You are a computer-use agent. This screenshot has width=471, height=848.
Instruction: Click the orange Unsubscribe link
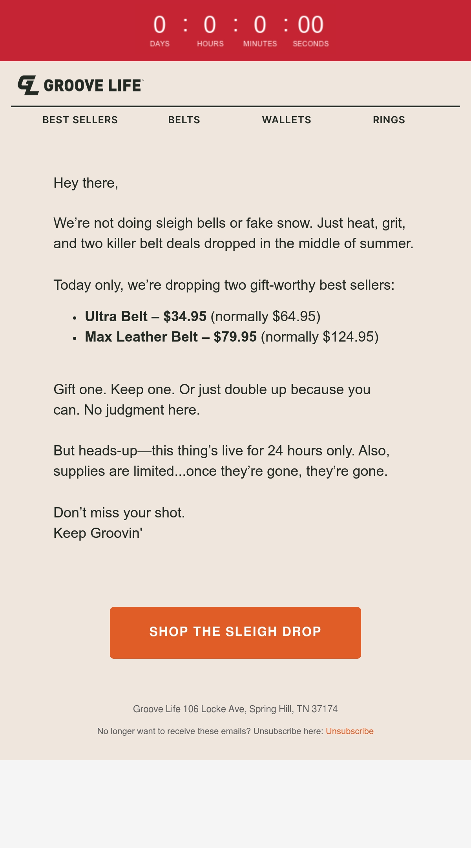(x=350, y=731)
